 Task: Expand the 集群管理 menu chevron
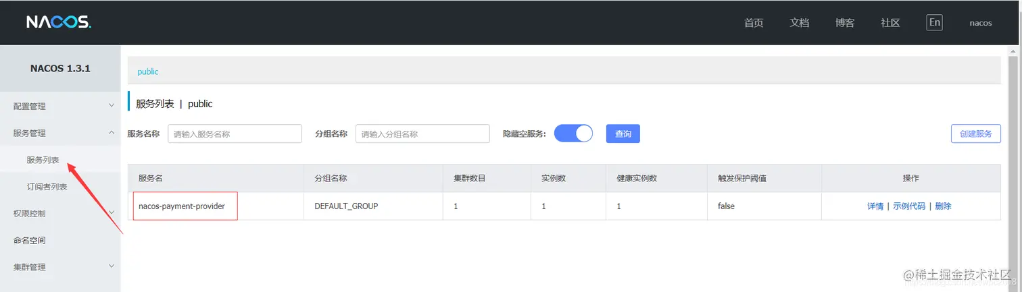pyautogui.click(x=112, y=266)
